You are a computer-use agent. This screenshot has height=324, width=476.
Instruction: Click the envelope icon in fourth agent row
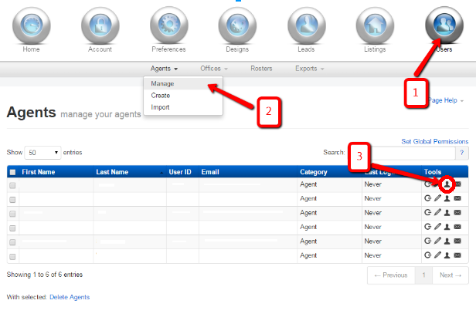(457, 227)
